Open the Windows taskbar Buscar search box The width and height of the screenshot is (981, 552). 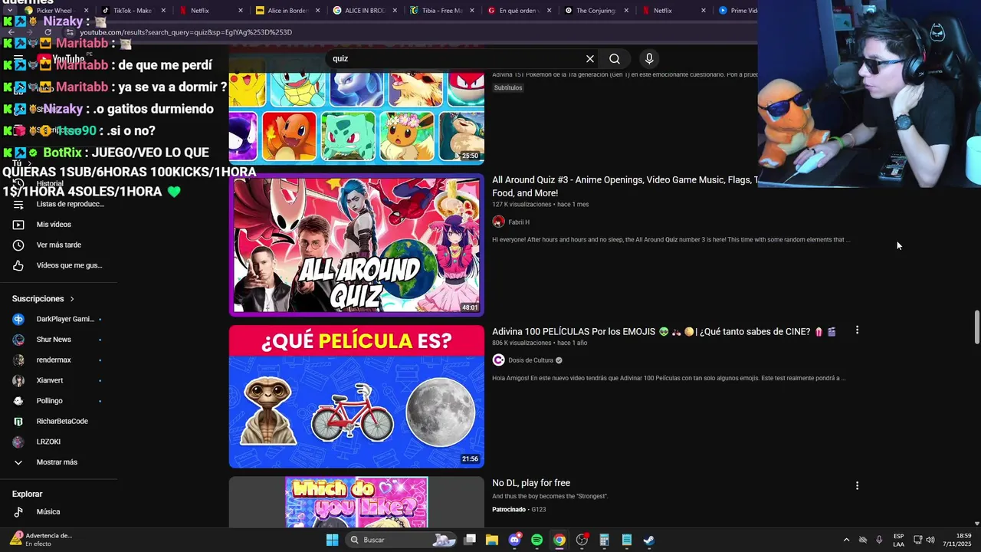pyautogui.click(x=401, y=540)
